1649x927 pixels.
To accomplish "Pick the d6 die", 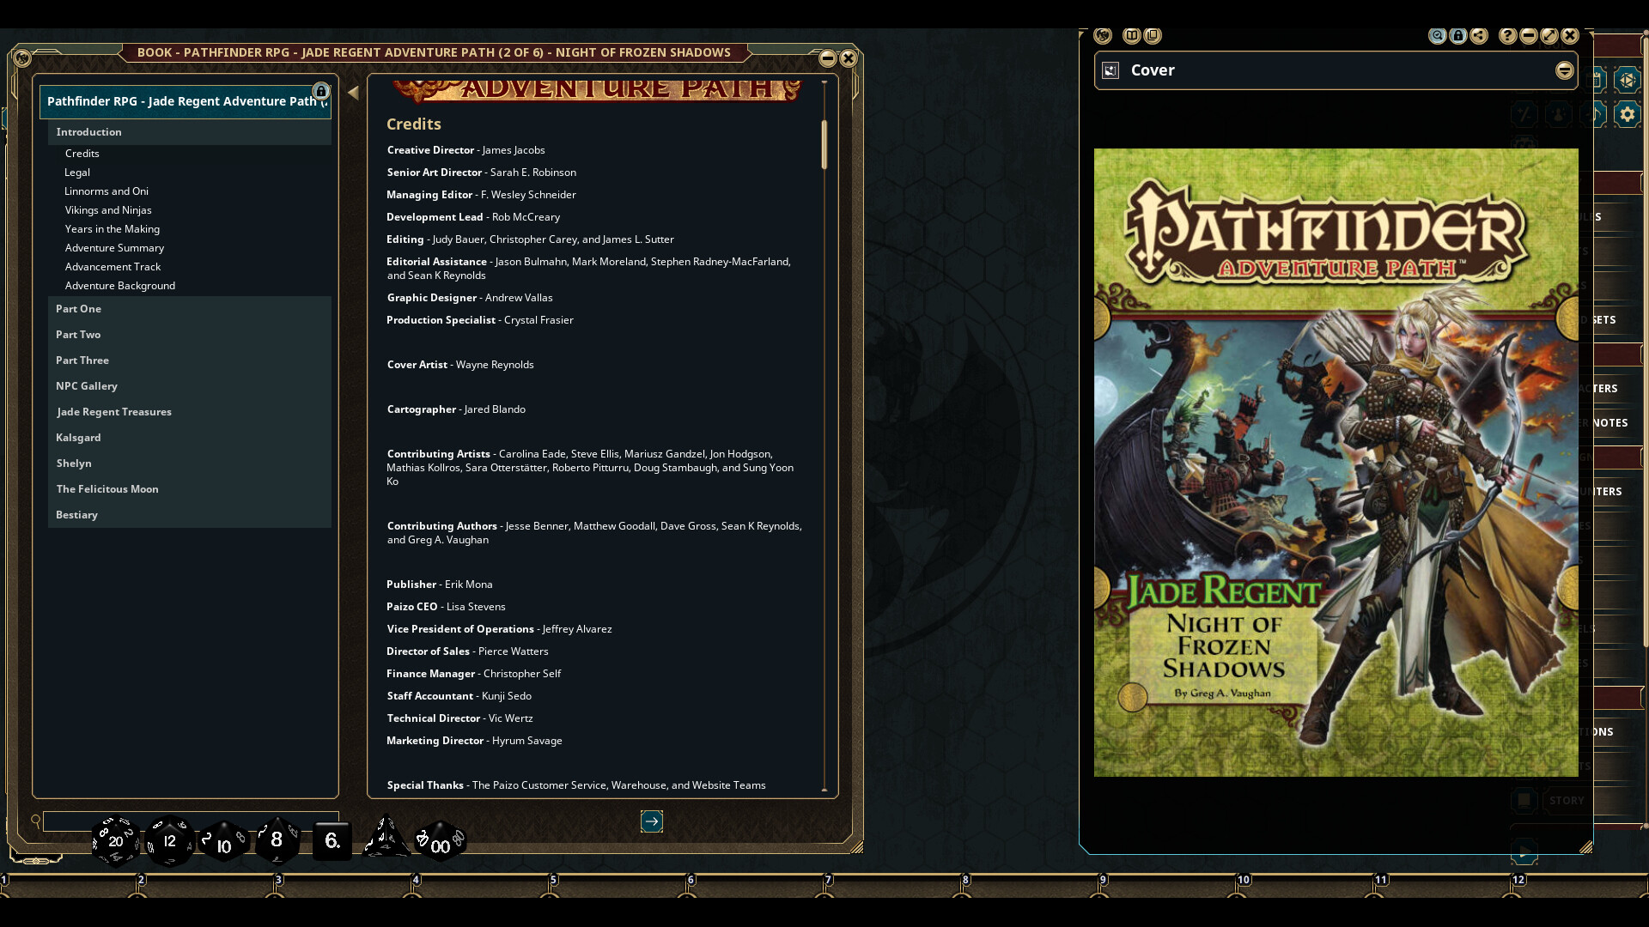I will coord(332,841).
